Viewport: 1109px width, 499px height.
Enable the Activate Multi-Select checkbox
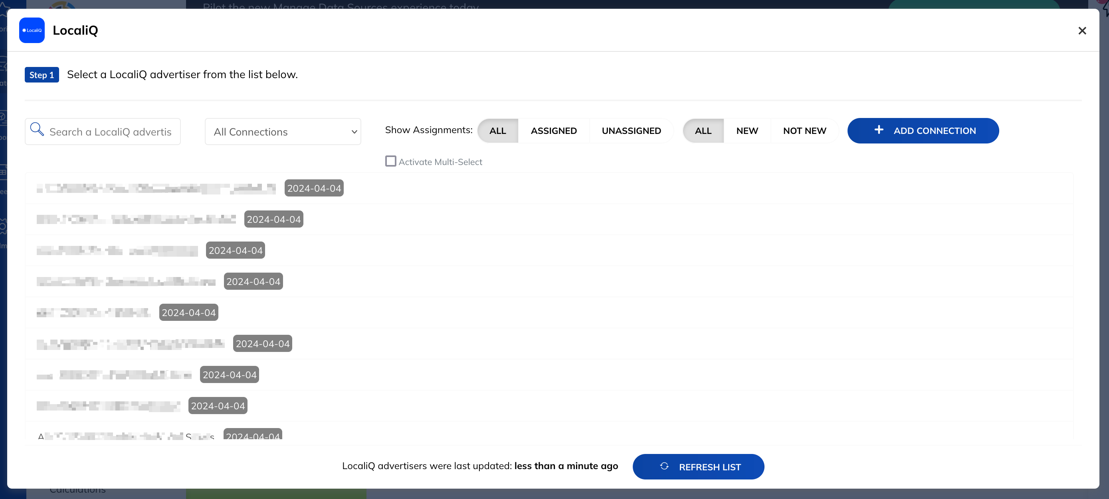tap(390, 161)
